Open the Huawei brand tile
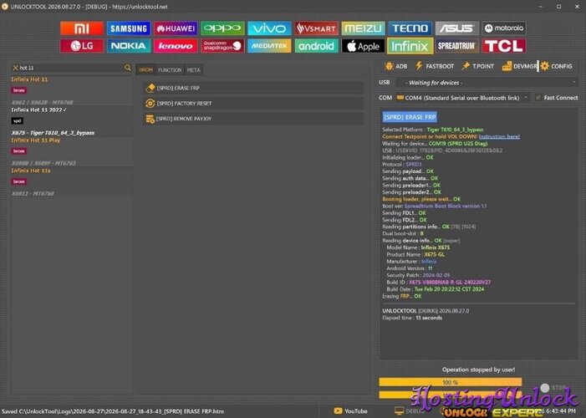The width and height of the screenshot is (586, 418). tap(176, 28)
